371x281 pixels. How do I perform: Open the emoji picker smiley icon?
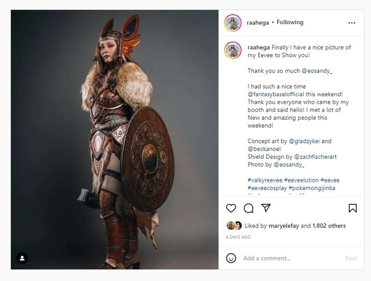pos(231,258)
